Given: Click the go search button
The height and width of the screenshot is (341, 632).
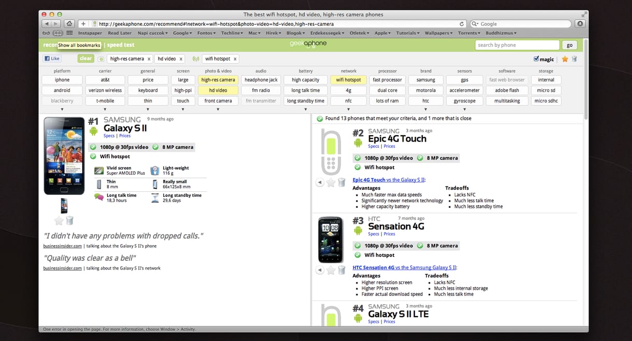Looking at the screenshot, I should [570, 45].
